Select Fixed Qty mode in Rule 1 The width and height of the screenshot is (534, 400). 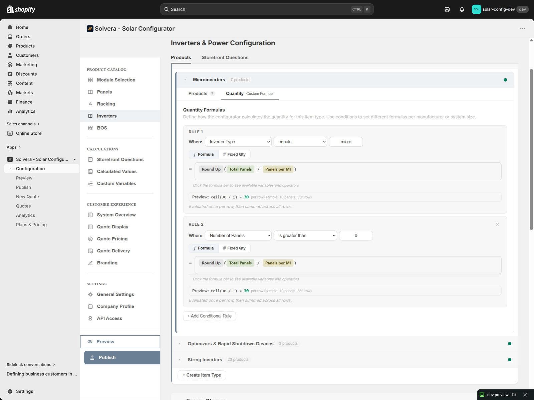click(x=234, y=154)
